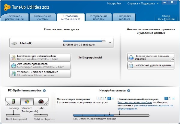Select Standard Windows-logo mode
This screenshot has height=124, width=180.
click(x=27, y=101)
